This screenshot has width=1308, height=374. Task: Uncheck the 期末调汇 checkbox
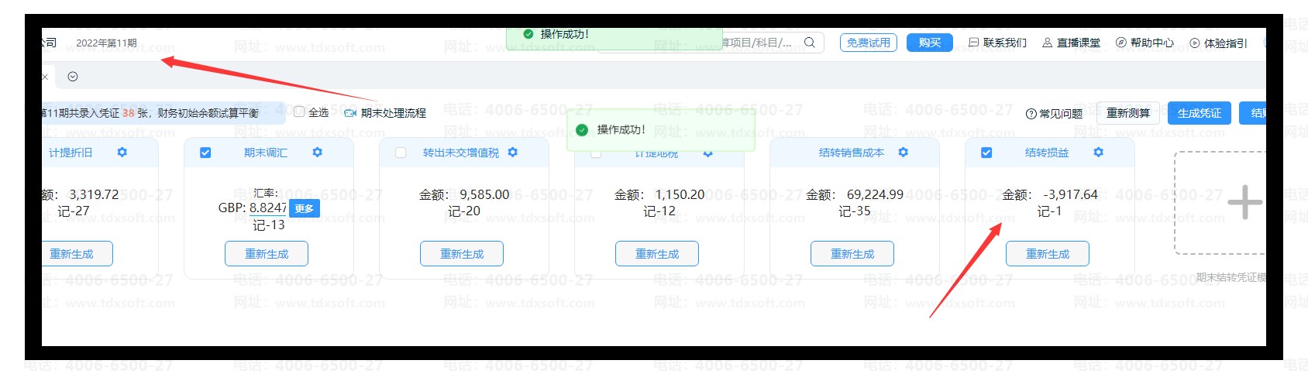205,153
